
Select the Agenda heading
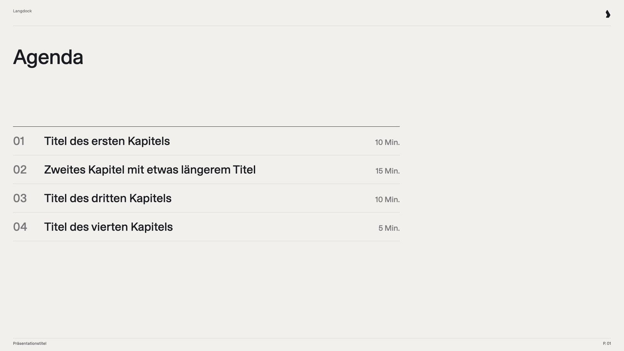click(x=48, y=57)
